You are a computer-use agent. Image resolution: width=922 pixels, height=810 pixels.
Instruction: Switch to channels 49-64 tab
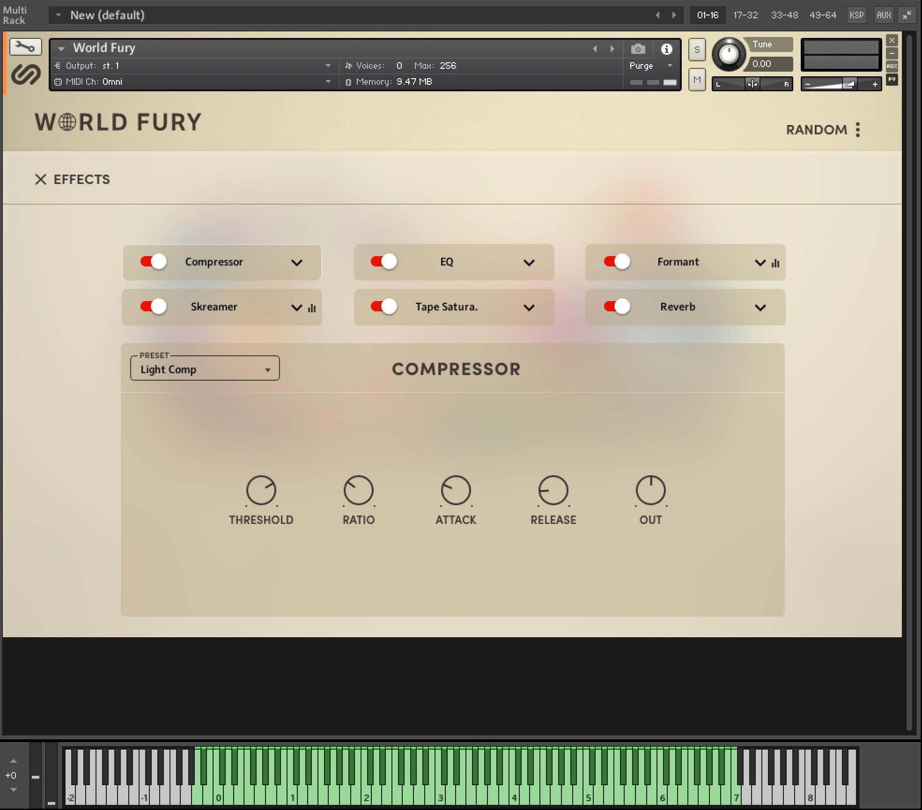[x=823, y=15]
